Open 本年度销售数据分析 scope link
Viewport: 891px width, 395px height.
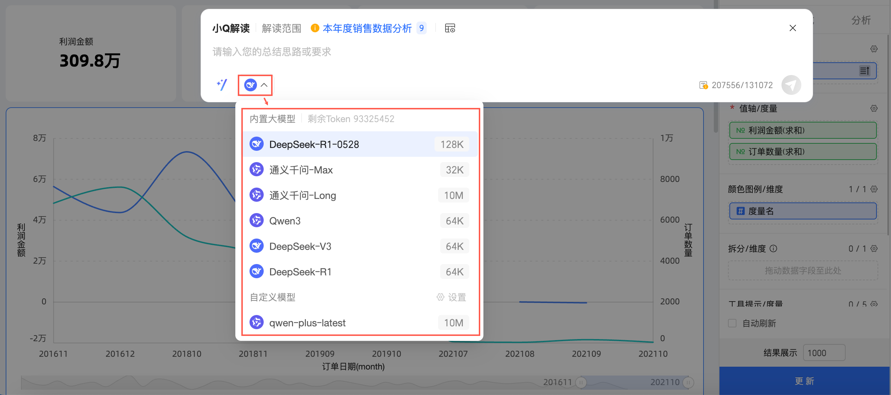(x=367, y=28)
